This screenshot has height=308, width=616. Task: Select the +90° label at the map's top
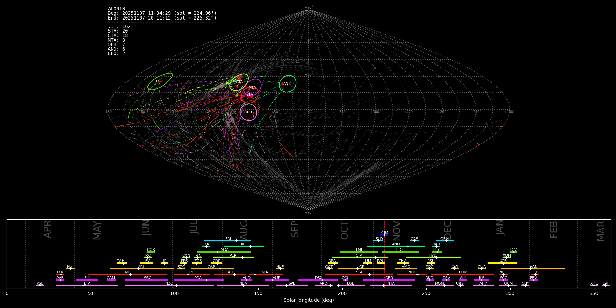pyautogui.click(x=308, y=8)
